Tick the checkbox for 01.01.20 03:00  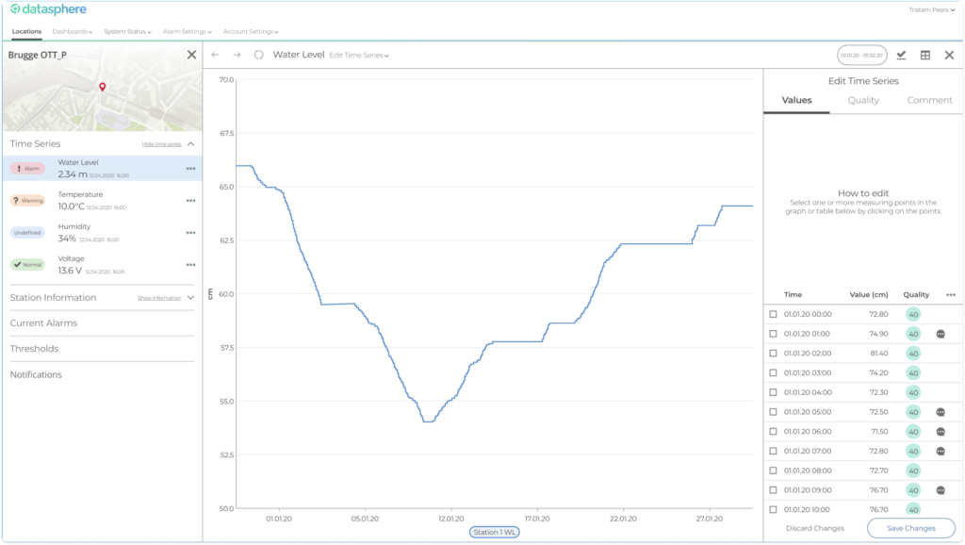point(773,373)
